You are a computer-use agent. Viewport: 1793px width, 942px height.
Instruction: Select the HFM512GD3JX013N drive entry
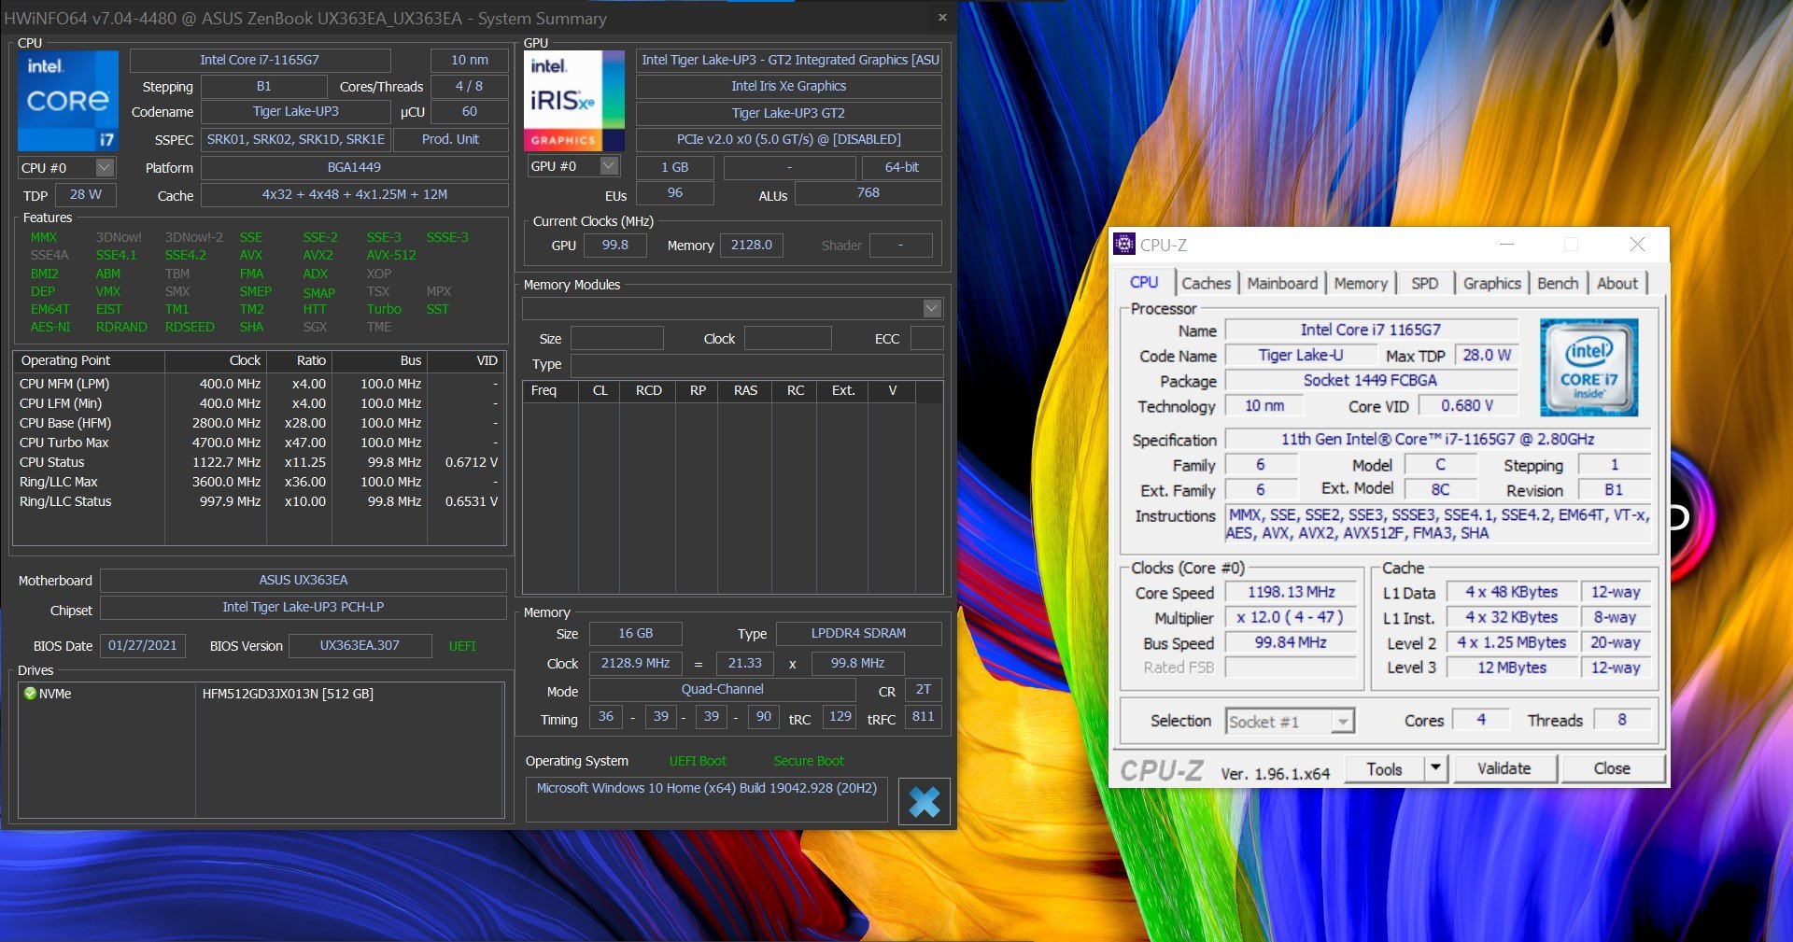pyautogui.click(x=288, y=694)
